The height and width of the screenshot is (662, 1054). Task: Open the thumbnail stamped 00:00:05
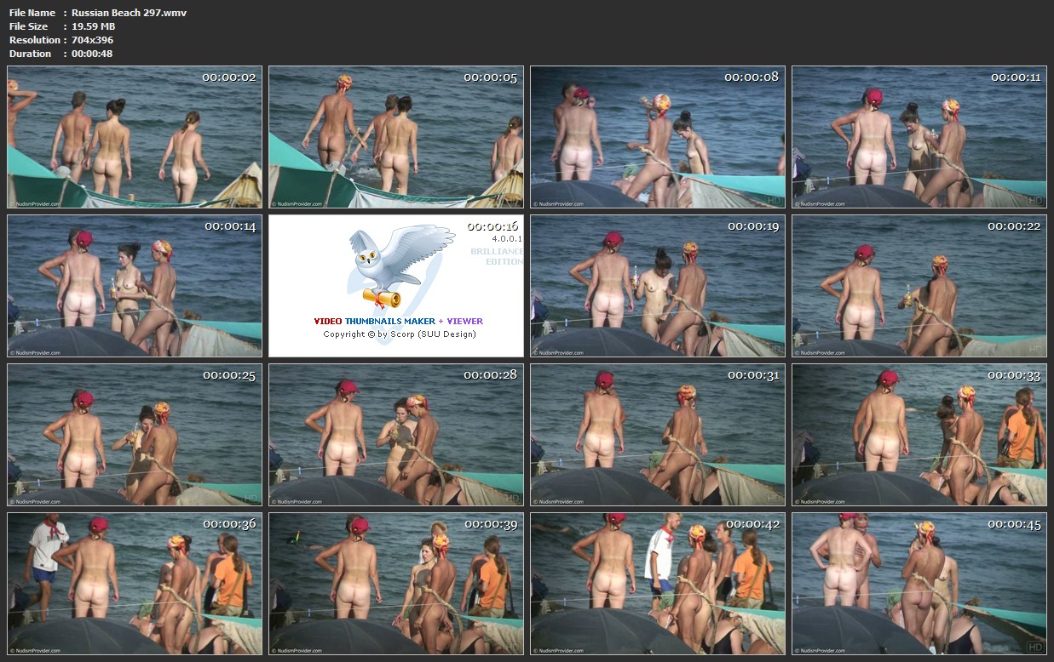[396, 137]
